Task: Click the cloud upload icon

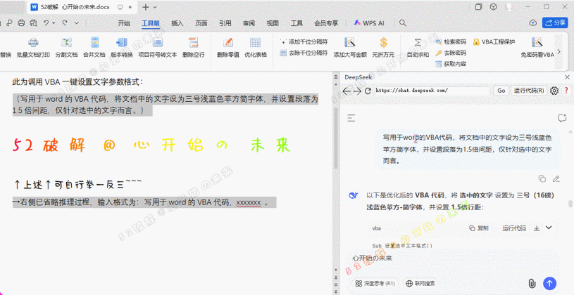Action: pos(533,22)
